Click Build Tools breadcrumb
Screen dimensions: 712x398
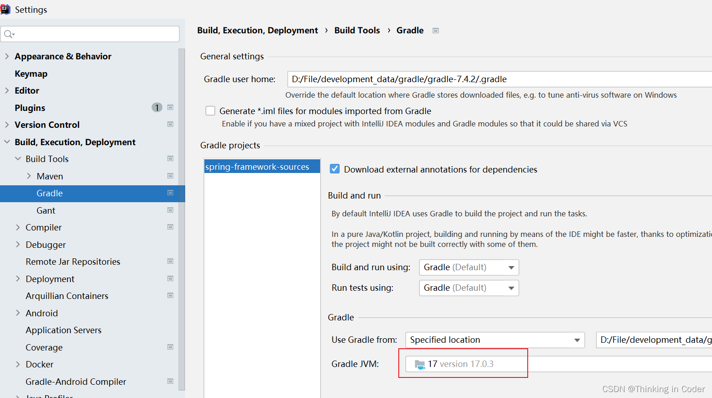pos(357,31)
